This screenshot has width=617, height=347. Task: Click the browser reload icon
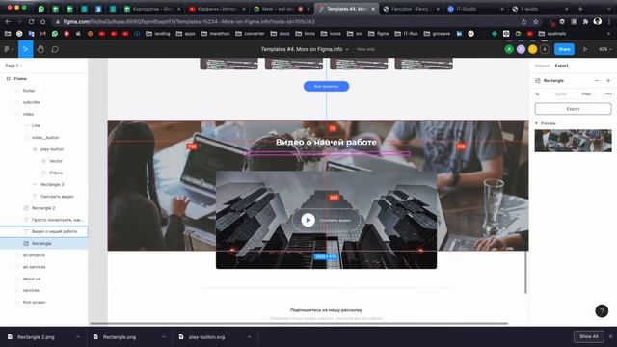pos(31,21)
